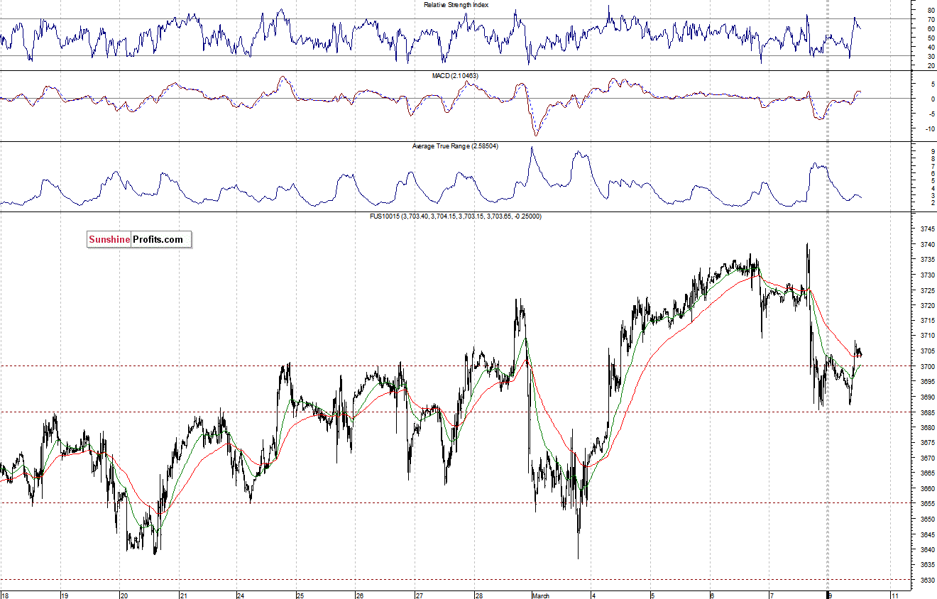Click the 70 label on RSI axis
Screen dimensions: 937x599
[x=930, y=20]
